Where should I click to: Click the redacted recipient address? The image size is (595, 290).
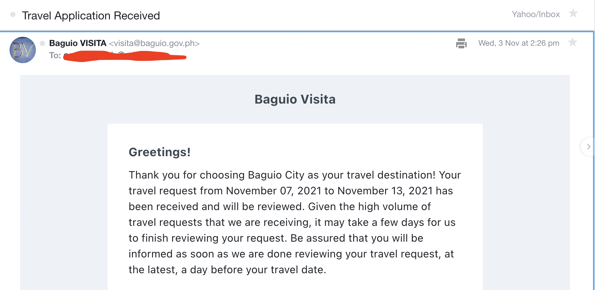click(125, 57)
